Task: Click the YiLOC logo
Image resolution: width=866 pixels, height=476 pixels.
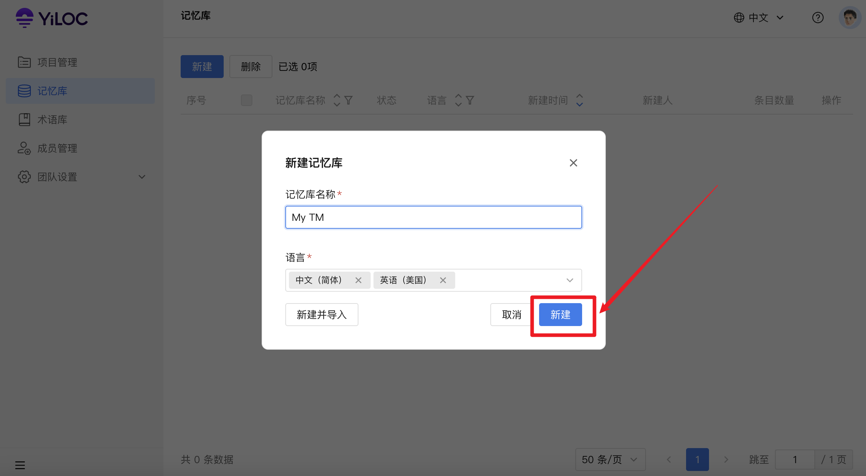Action: point(52,18)
